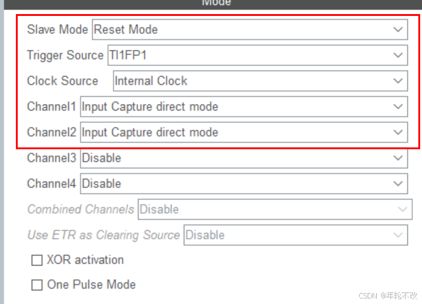Open the Slave Mode dropdown

point(244,29)
